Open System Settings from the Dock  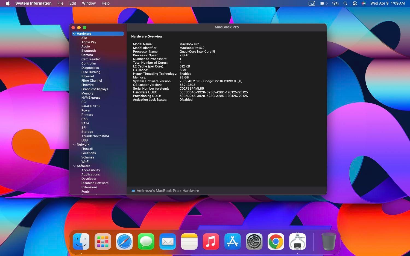coord(254,242)
